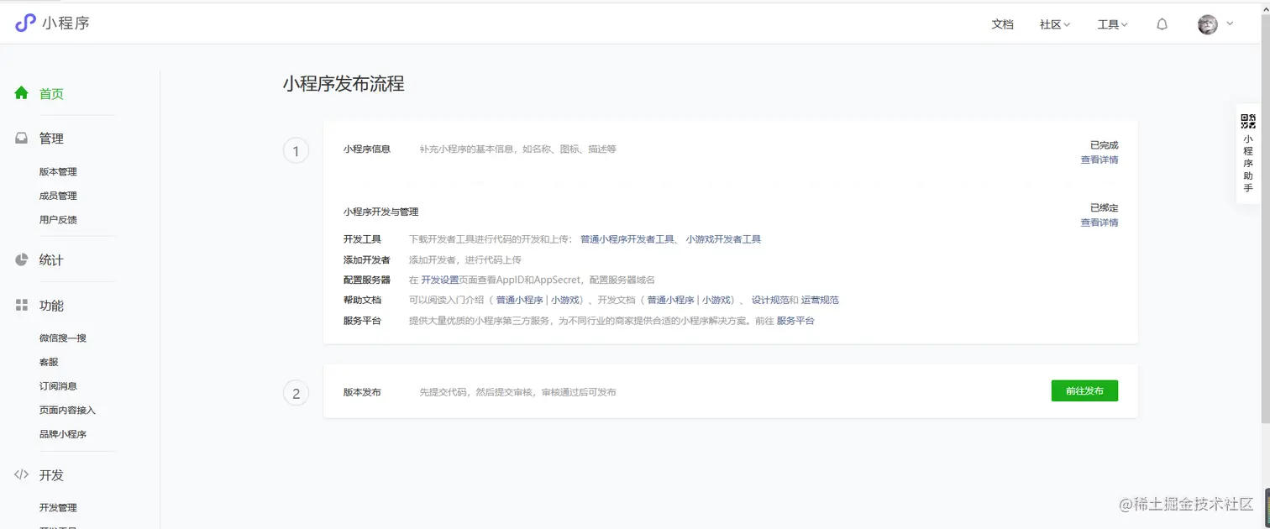Image resolution: width=1270 pixels, height=529 pixels.
Task: Click the 版本发布 label
Action: [x=362, y=392]
